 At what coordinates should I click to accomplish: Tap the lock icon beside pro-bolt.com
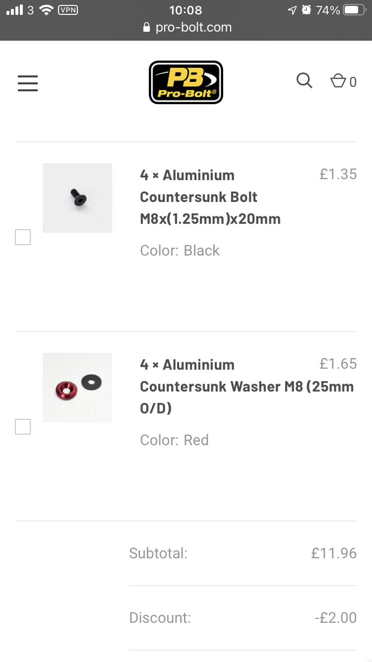pos(146,27)
